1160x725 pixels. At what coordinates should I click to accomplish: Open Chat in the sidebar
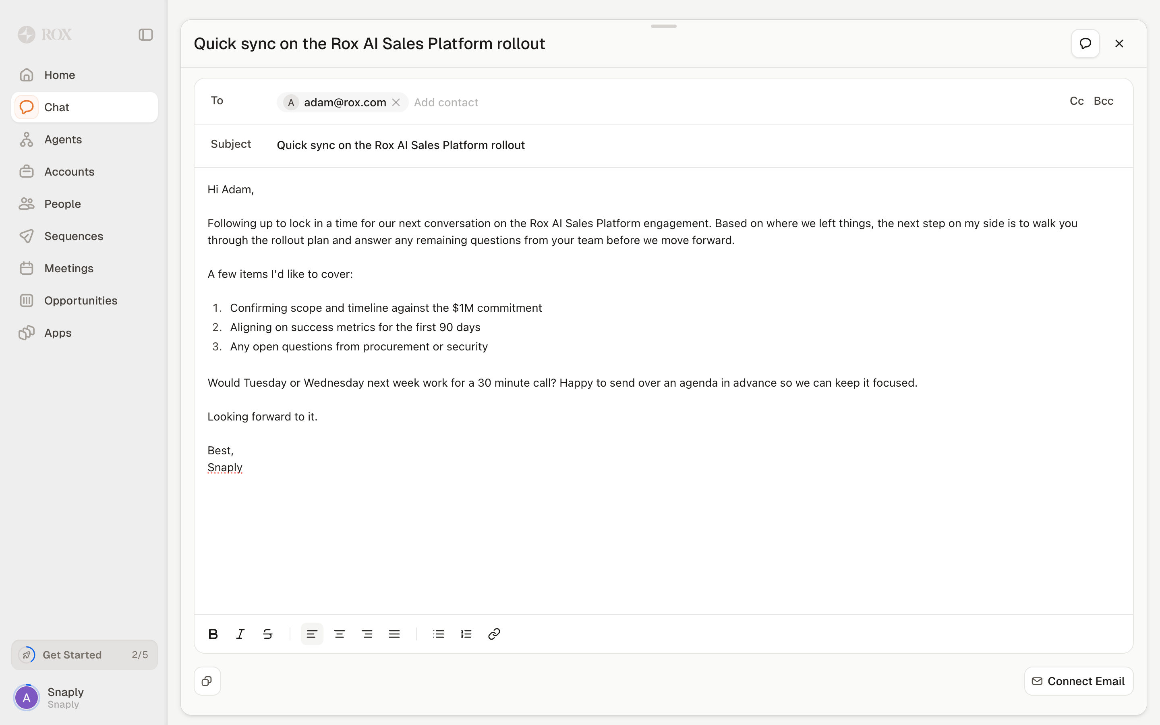84,107
